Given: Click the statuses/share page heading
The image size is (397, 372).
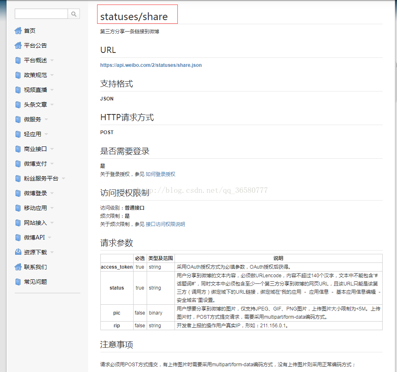Looking at the screenshot, I should tap(134, 16).
